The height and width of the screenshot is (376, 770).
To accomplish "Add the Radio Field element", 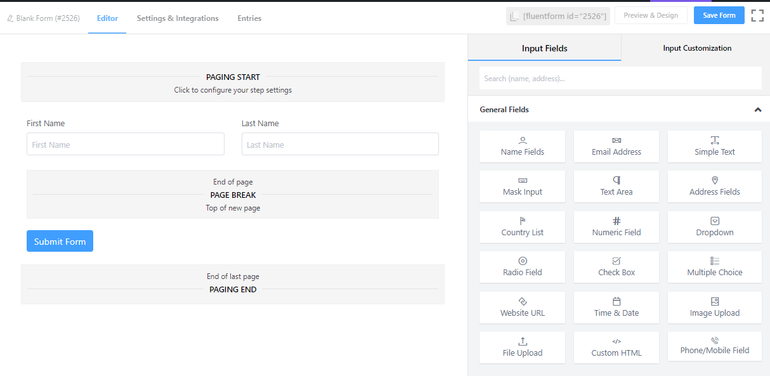I will [x=522, y=267].
